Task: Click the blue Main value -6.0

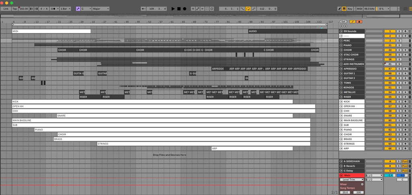Action: click(x=402, y=175)
